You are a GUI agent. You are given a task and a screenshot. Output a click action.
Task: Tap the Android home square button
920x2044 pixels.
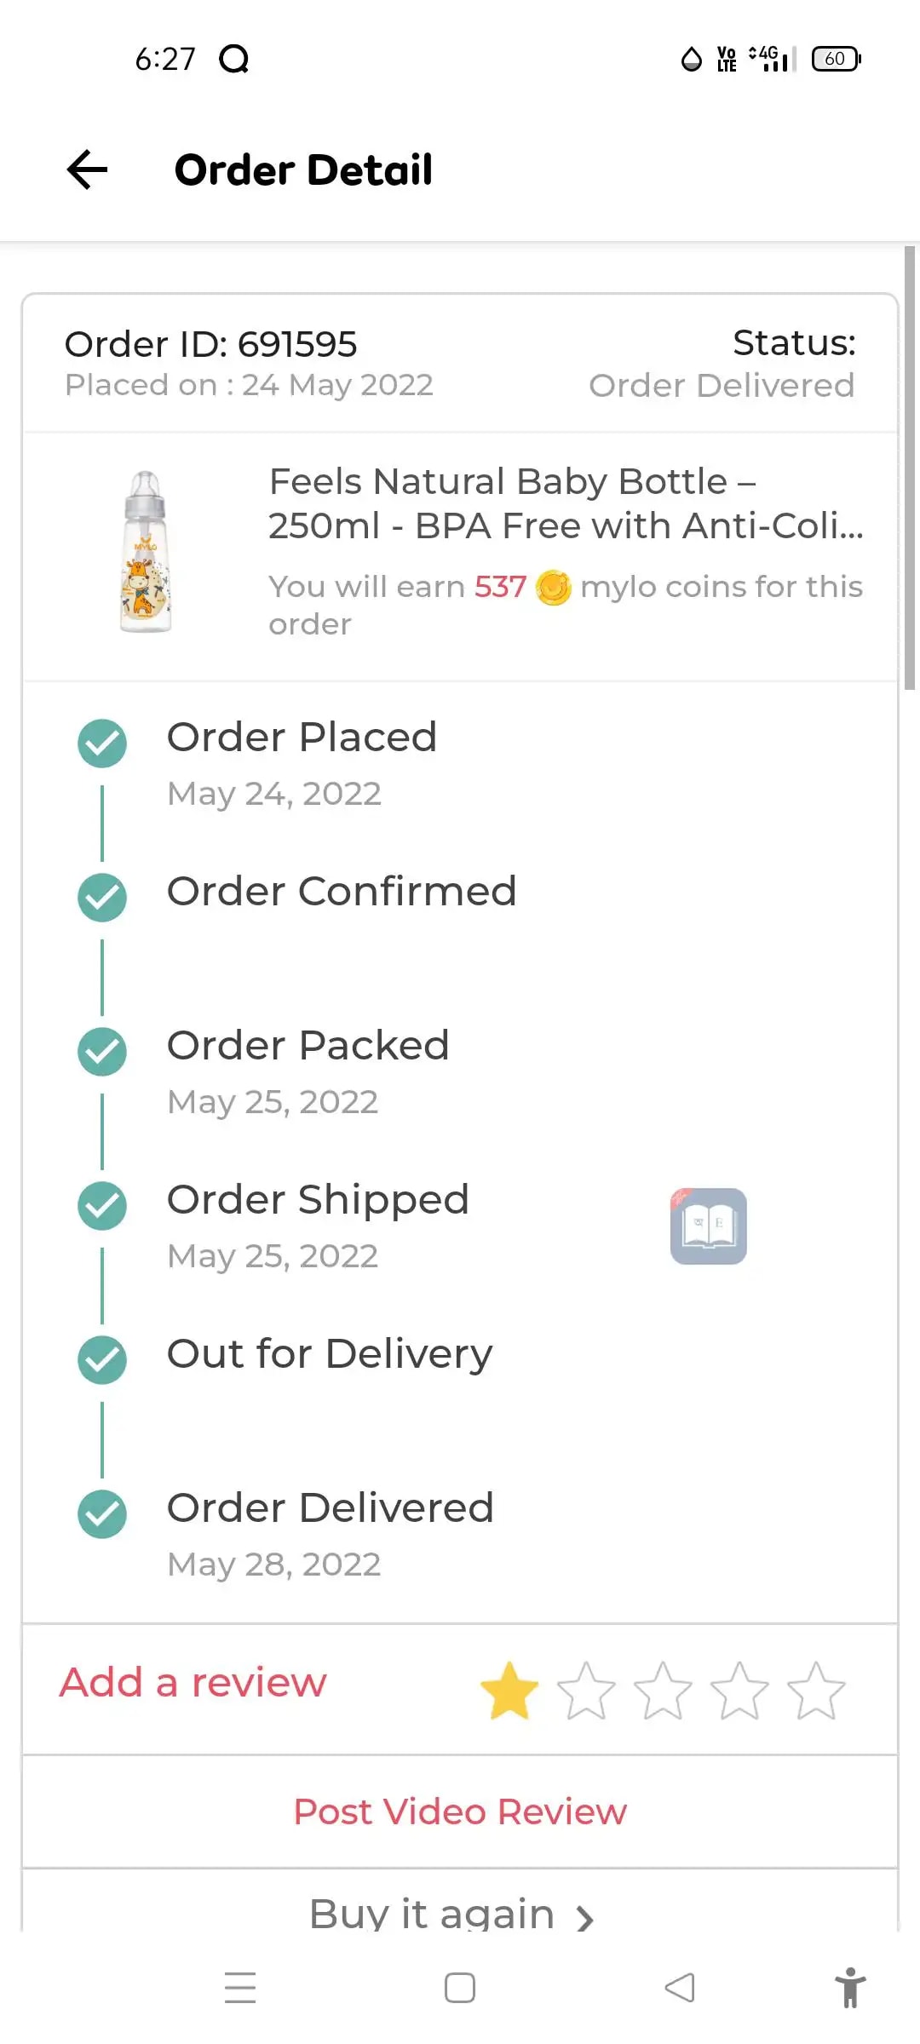(x=460, y=1988)
